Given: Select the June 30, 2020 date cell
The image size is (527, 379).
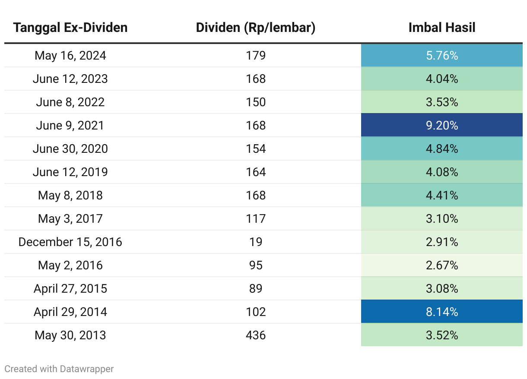Looking at the screenshot, I should pyautogui.click(x=70, y=149).
